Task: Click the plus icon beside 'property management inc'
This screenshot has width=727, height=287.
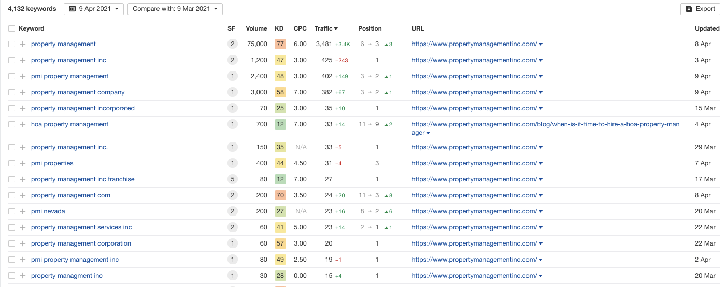Action: [x=23, y=60]
